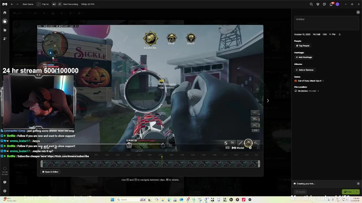Go back with the left arrow
Viewport: 362px width, 203px height.
pos(12,4)
